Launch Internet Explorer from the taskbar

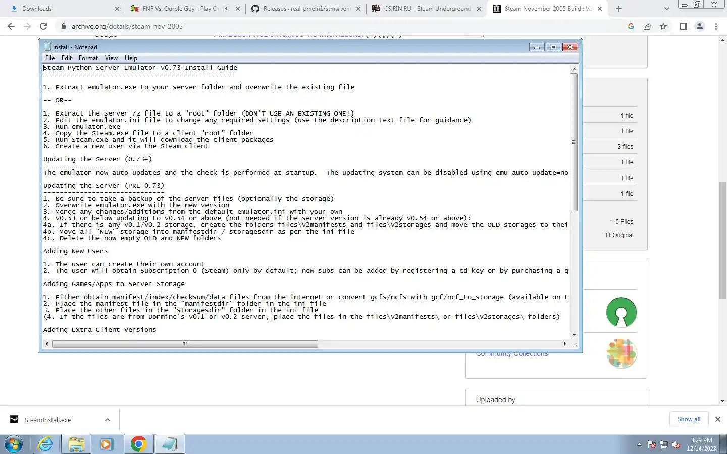pos(45,444)
